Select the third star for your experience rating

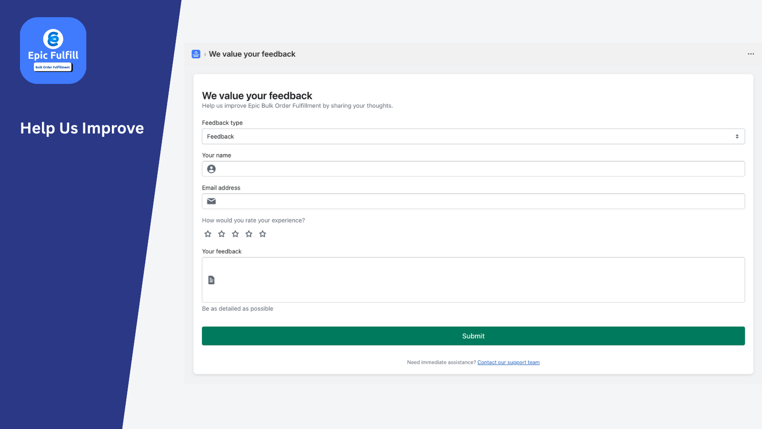click(235, 234)
